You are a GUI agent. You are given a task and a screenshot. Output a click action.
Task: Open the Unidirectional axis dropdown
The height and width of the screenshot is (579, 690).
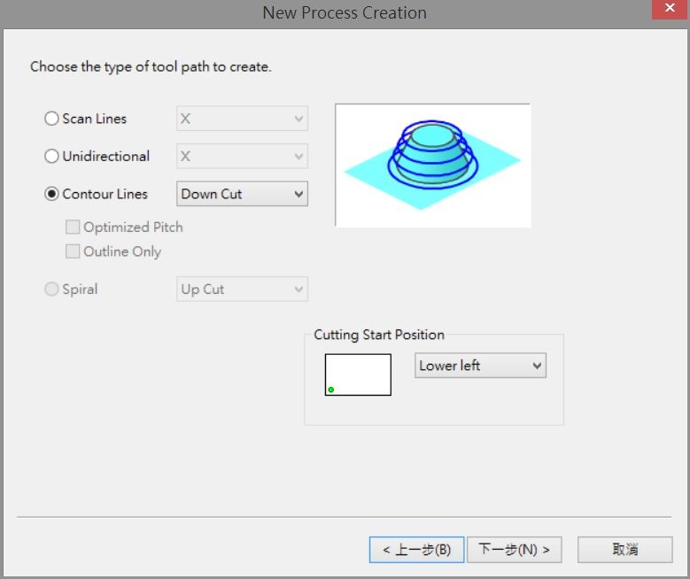coord(242,156)
